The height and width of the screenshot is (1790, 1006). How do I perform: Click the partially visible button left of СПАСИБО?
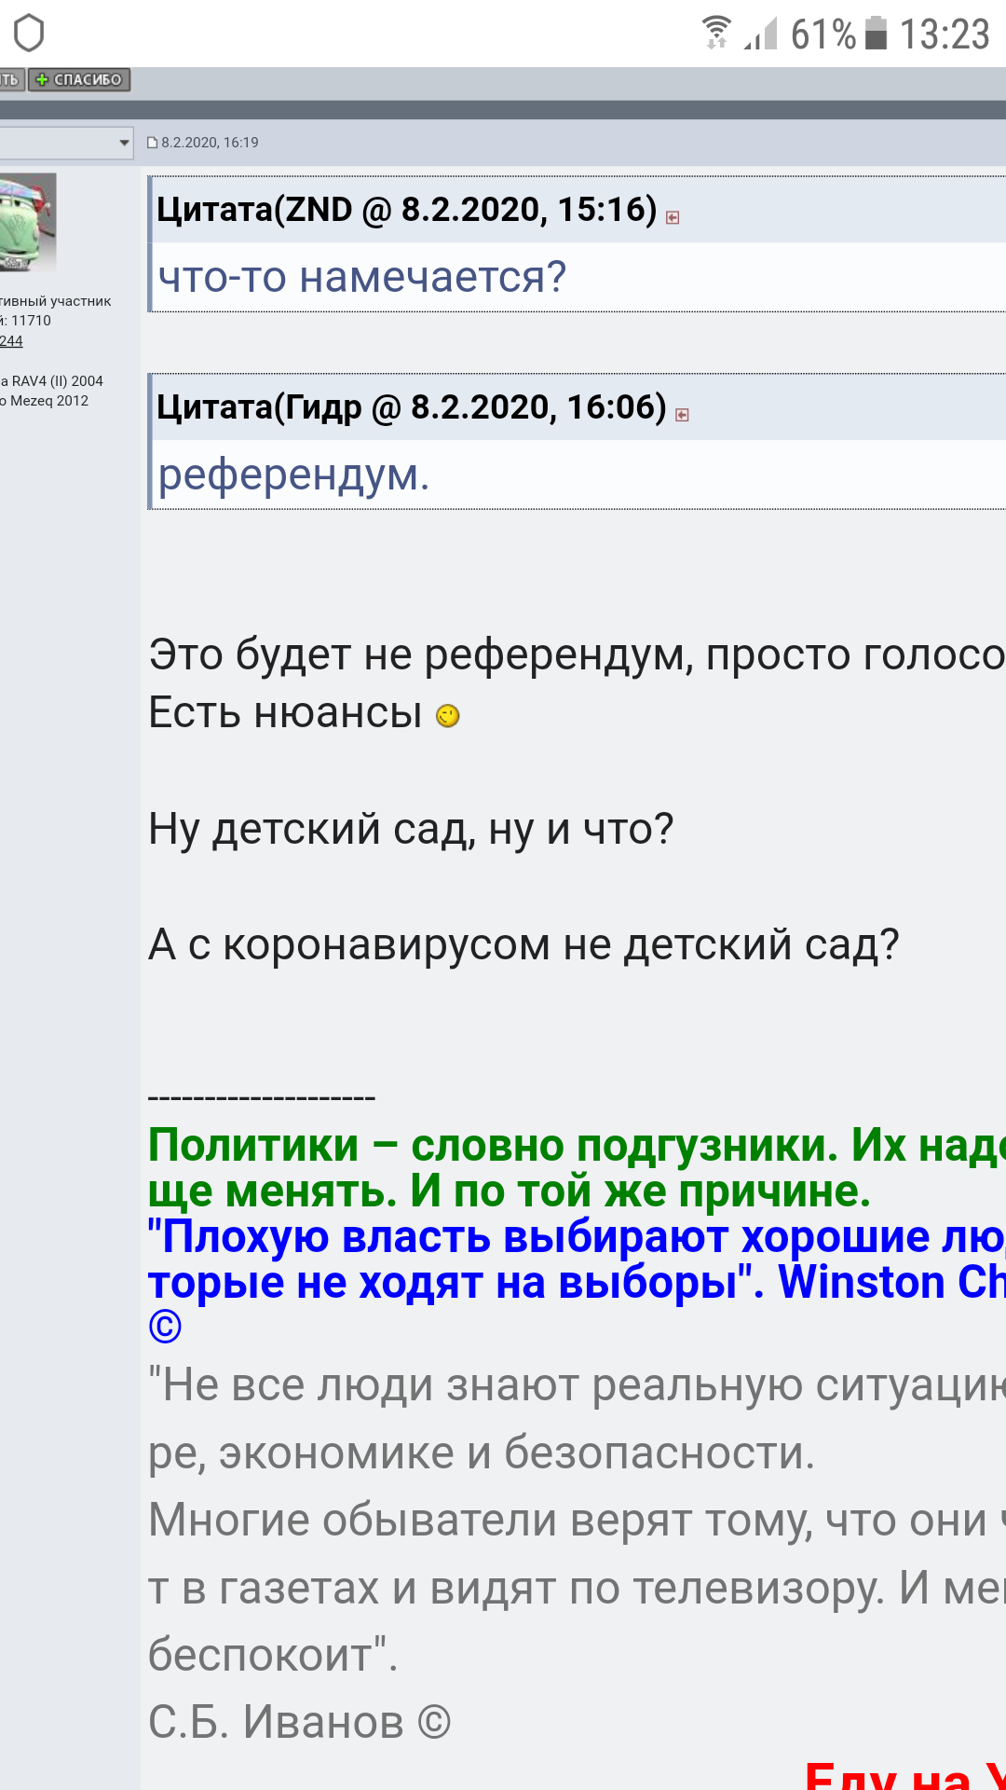10,80
